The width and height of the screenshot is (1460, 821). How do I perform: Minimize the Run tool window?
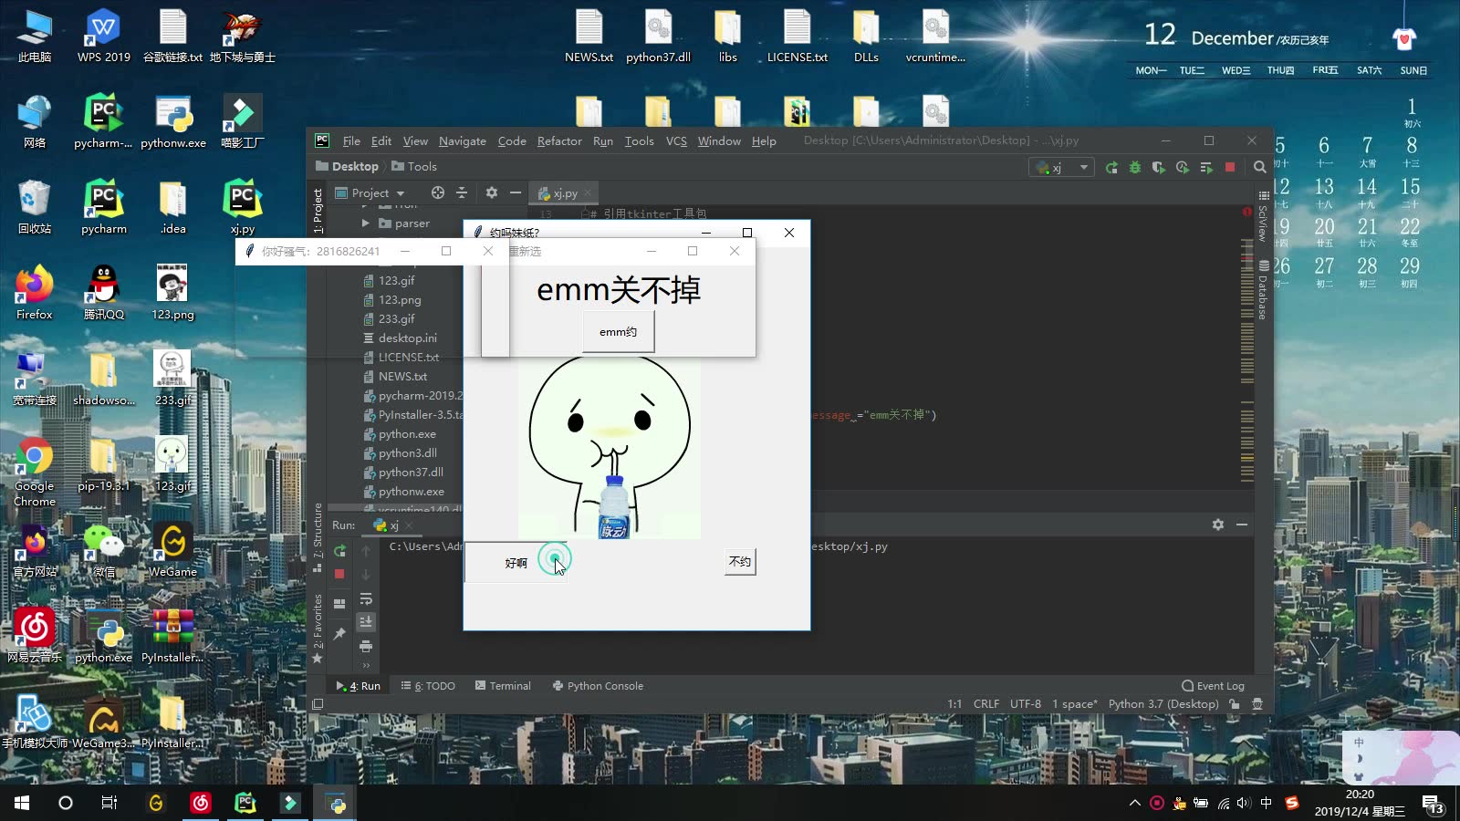pyautogui.click(x=1242, y=525)
